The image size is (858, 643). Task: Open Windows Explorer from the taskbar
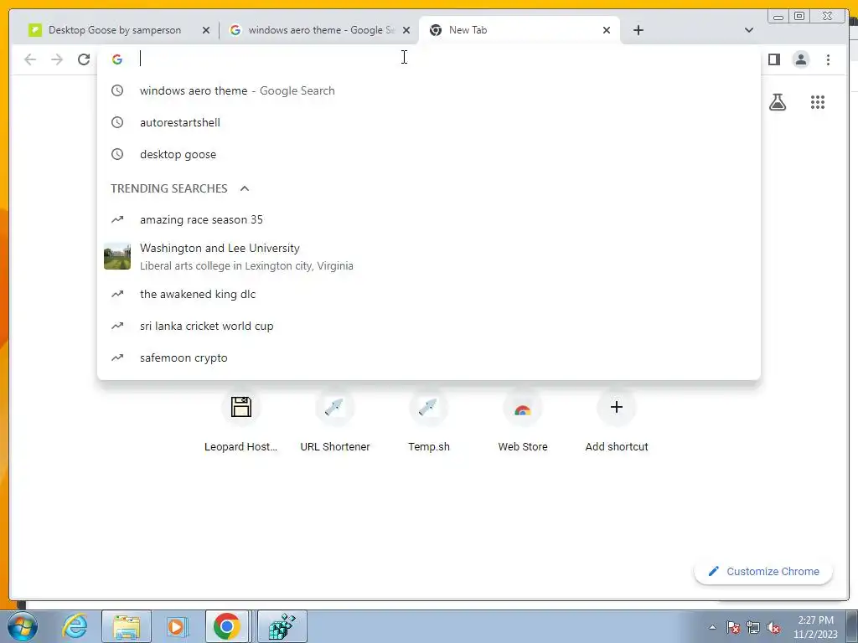[x=127, y=626]
